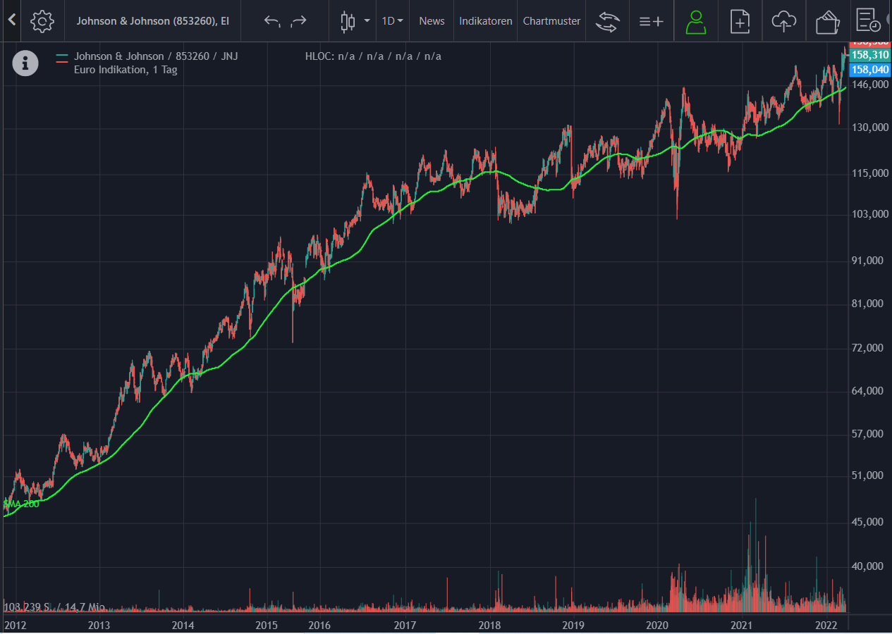Click the 2013 year on time axis
This screenshot has width=892, height=634.
[x=99, y=625]
